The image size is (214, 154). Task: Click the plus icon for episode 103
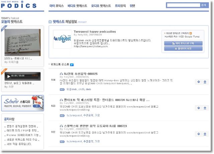199,108
